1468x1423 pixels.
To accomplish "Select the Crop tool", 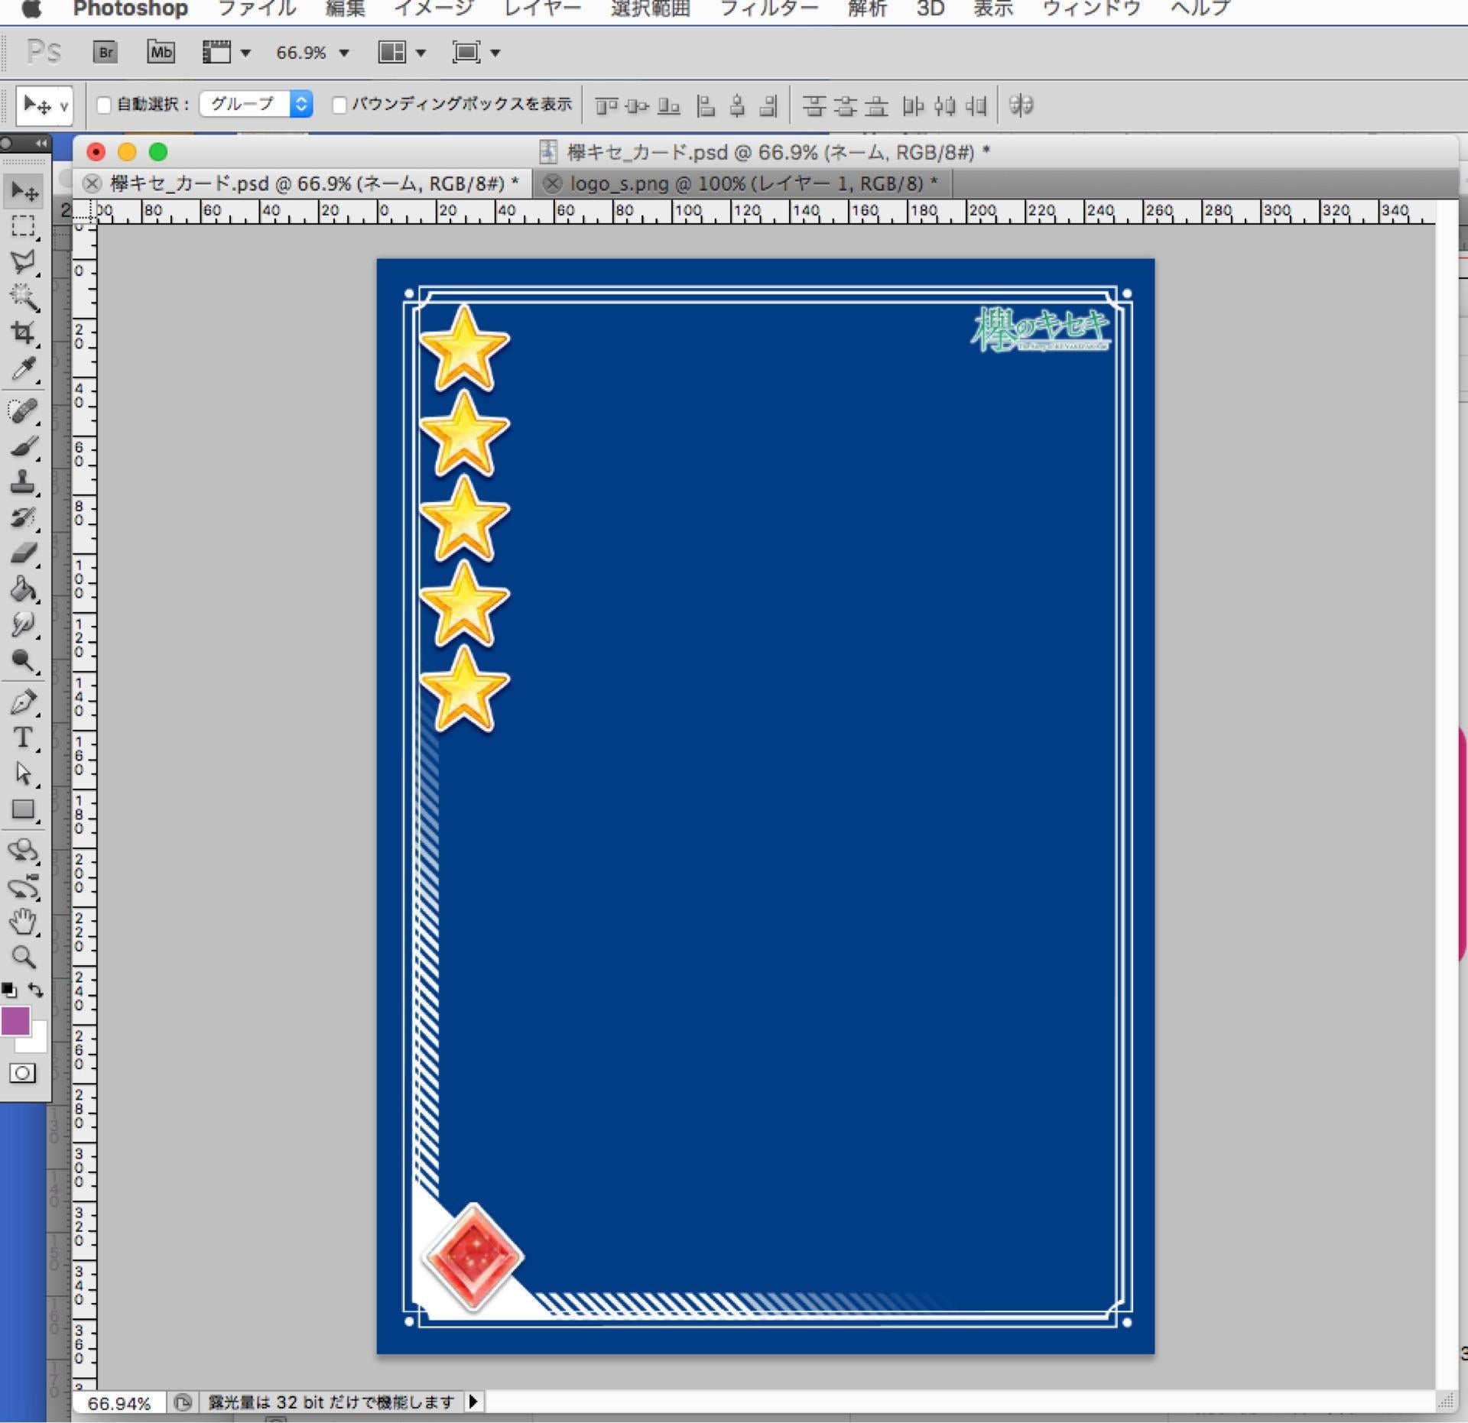I will tap(24, 332).
